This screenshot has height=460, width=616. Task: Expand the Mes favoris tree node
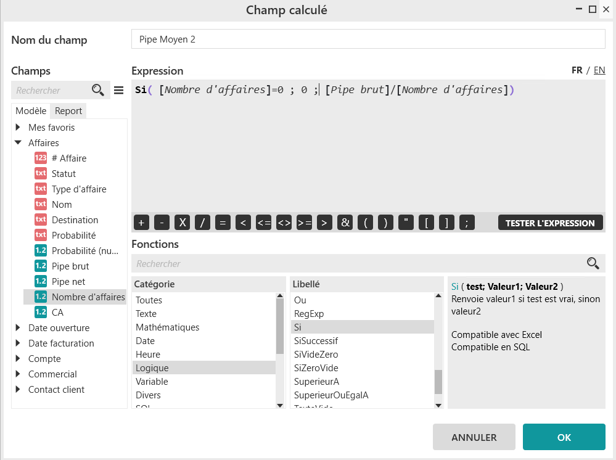point(18,128)
